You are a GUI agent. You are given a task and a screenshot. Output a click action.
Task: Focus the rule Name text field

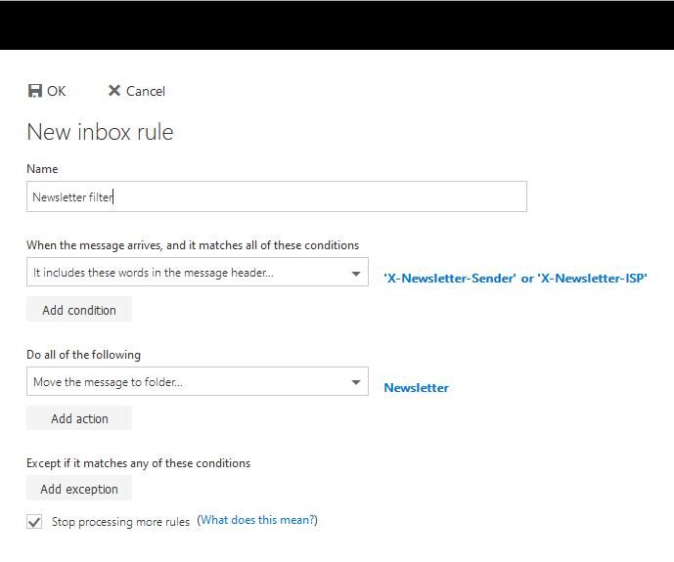[x=277, y=196]
